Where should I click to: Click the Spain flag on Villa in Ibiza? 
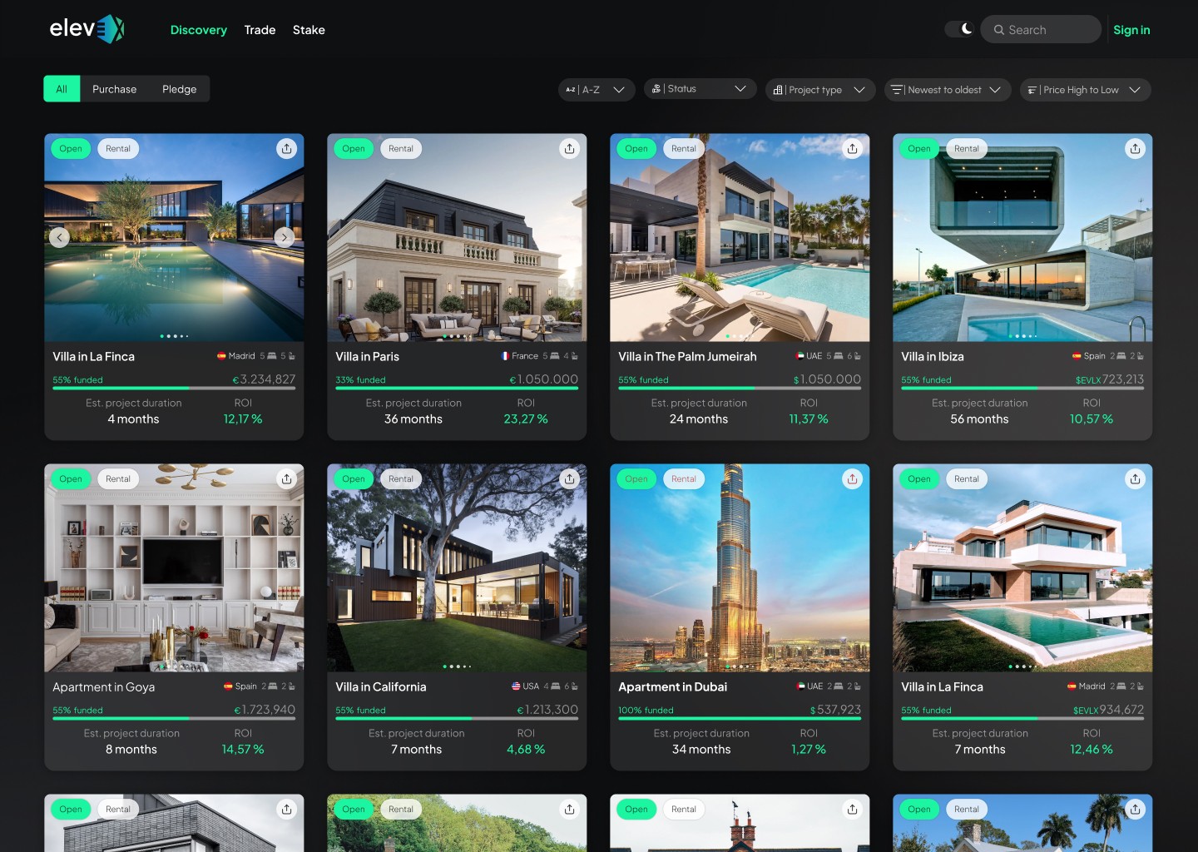(x=1077, y=356)
